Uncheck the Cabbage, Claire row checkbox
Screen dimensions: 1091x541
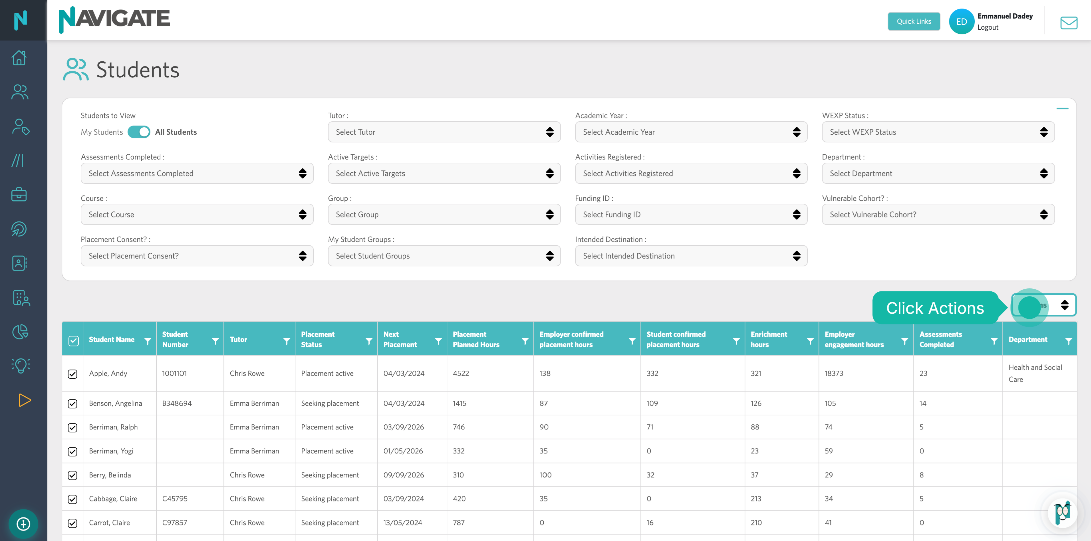pyautogui.click(x=72, y=499)
